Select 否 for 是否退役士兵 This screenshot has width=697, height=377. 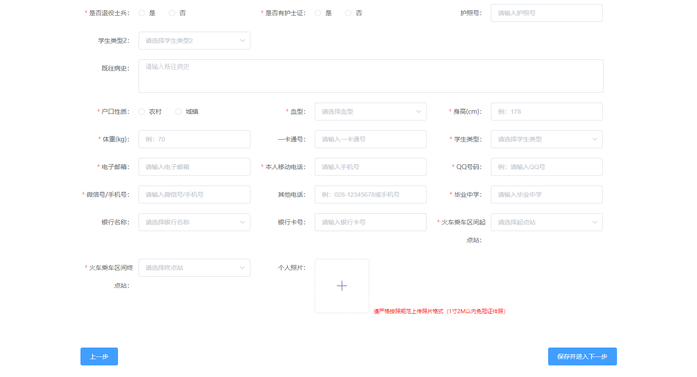tap(172, 13)
